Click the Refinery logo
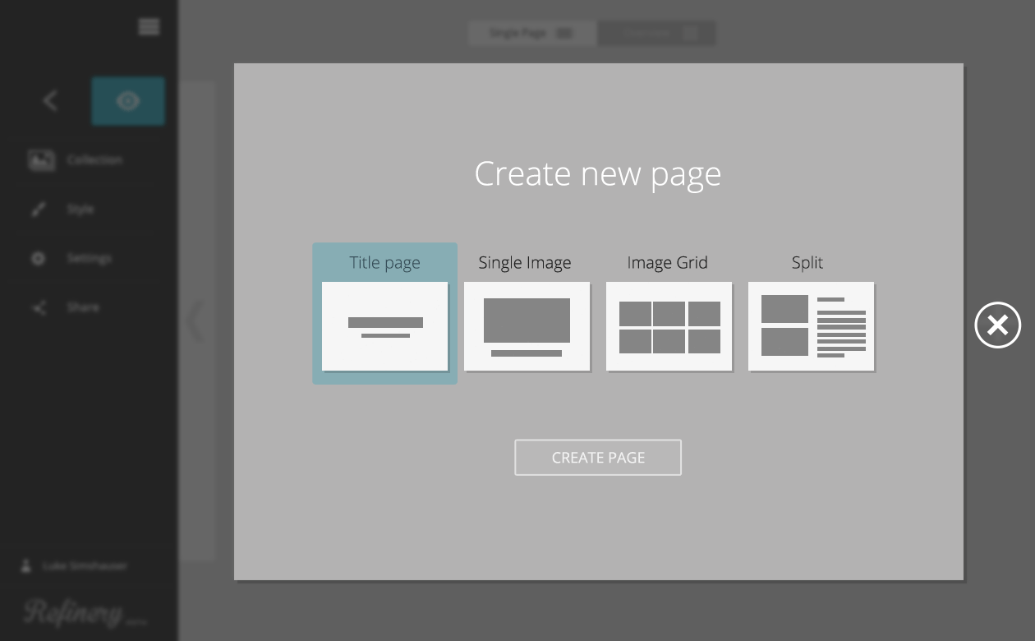Viewport: 1035px width, 641px height. (72, 612)
